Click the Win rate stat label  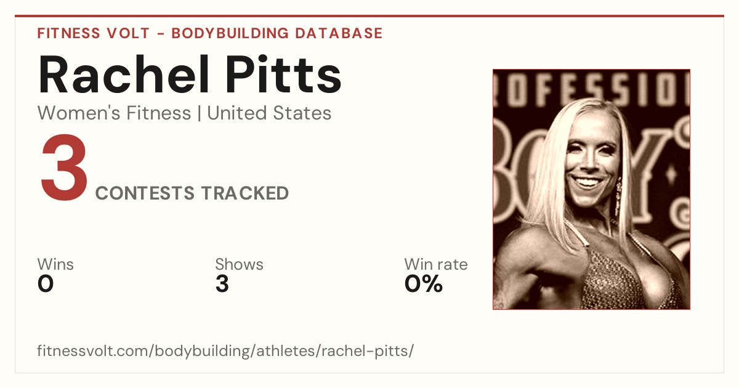click(436, 265)
